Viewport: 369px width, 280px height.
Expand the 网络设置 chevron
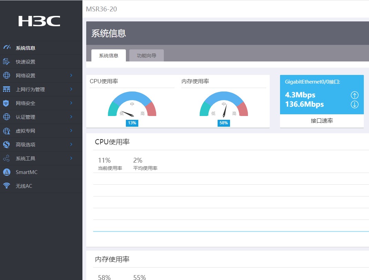pos(71,75)
